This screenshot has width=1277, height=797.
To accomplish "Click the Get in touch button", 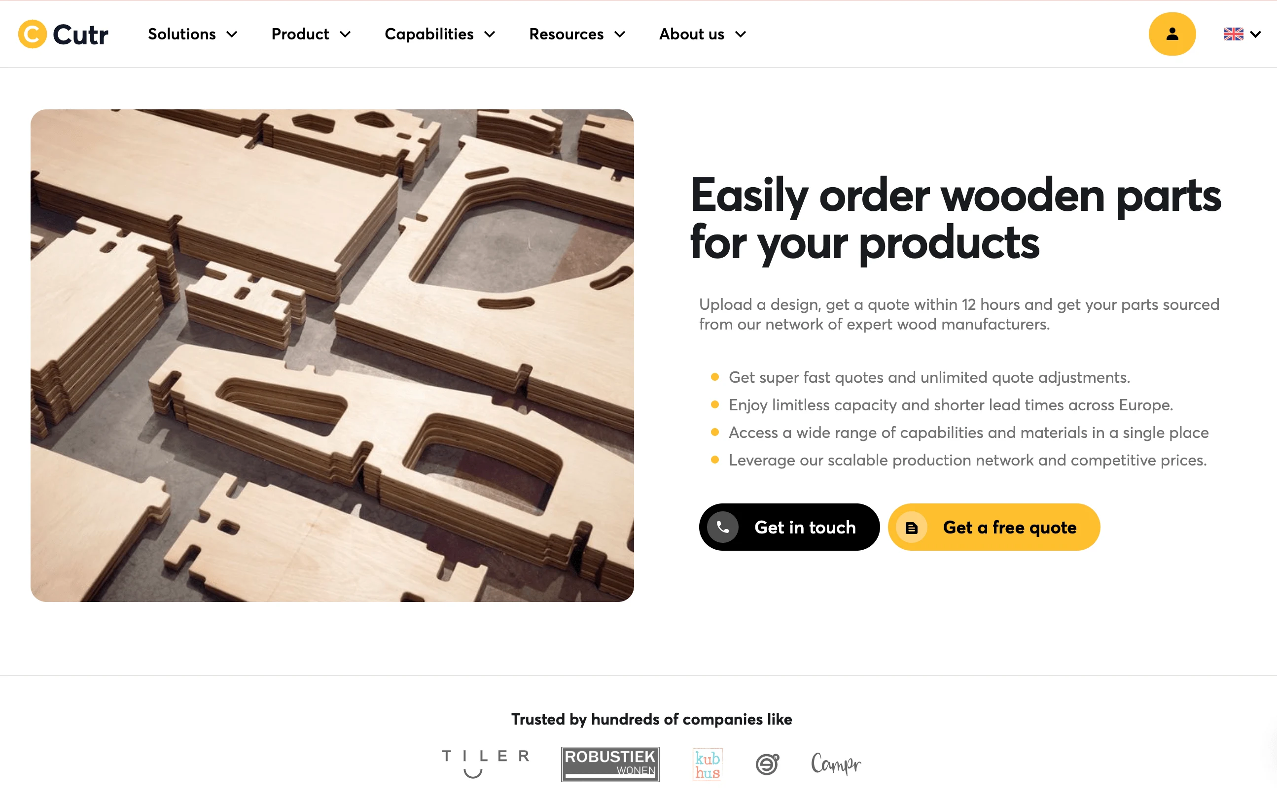I will tap(787, 527).
